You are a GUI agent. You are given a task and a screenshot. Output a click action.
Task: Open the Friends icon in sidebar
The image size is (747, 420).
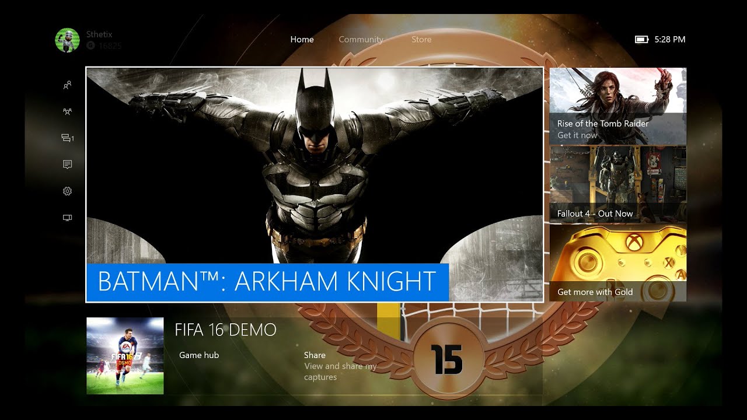tap(67, 85)
